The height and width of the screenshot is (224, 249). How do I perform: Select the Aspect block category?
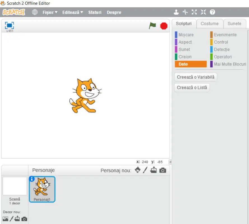click(190, 42)
